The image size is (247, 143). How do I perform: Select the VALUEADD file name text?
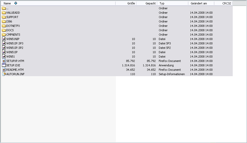click(x=13, y=13)
